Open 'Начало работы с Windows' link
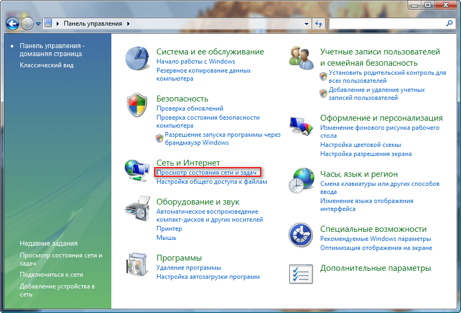 (195, 61)
